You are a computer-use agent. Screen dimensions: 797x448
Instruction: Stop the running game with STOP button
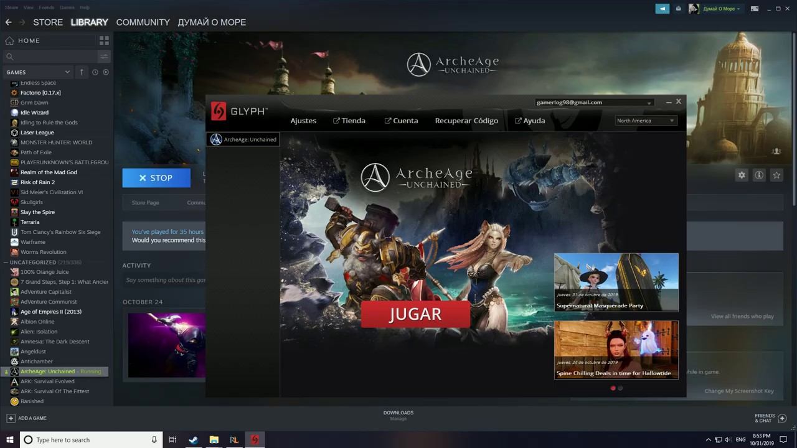tap(156, 178)
